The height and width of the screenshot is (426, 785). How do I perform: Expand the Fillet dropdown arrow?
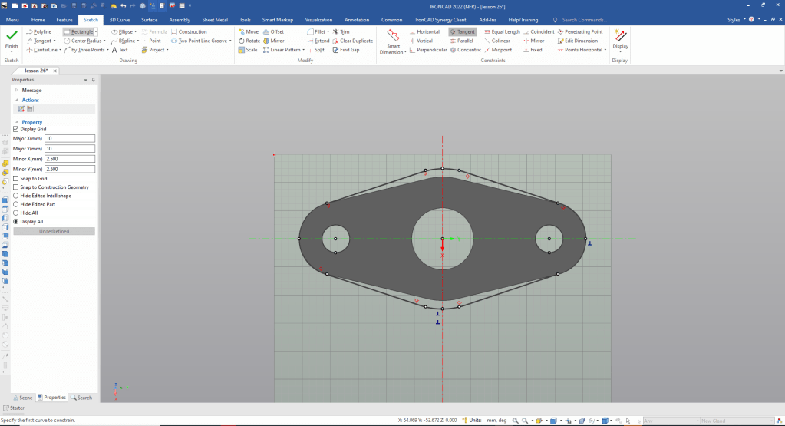tap(328, 31)
